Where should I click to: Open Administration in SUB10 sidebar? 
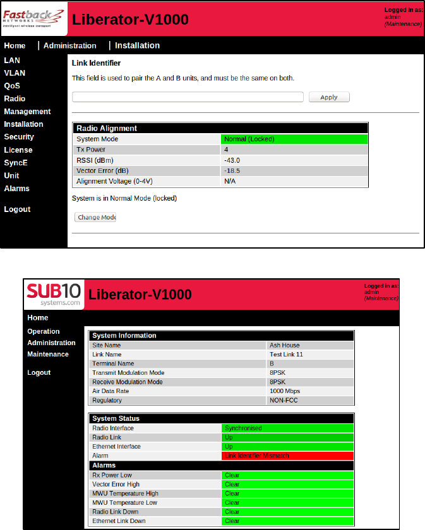pyautogui.click(x=51, y=343)
